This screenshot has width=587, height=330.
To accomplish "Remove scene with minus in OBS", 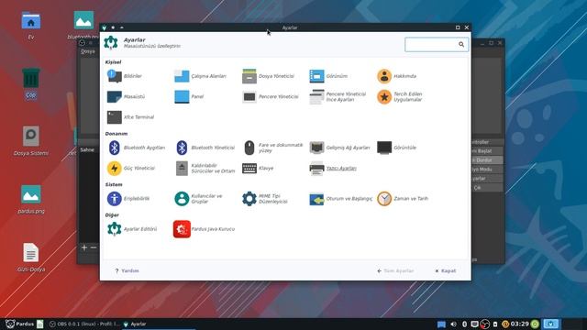I will coord(94,247).
